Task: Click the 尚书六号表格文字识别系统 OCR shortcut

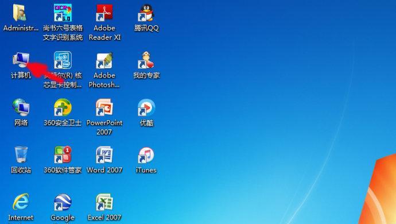Action: click(x=63, y=13)
